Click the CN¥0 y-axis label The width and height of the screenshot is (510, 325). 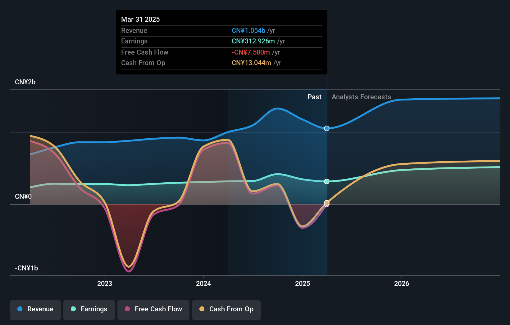coord(23,197)
